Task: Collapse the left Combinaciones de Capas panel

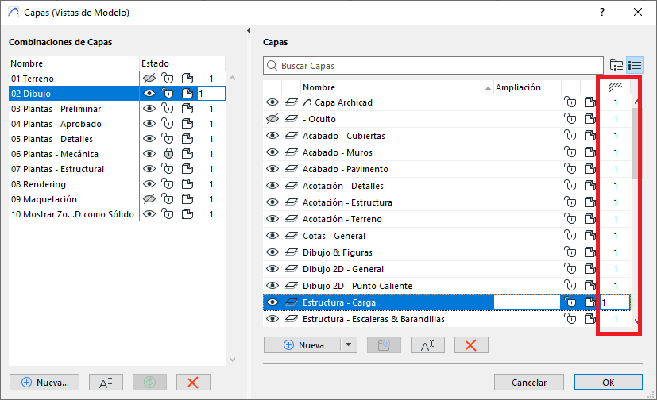Action: (x=251, y=31)
